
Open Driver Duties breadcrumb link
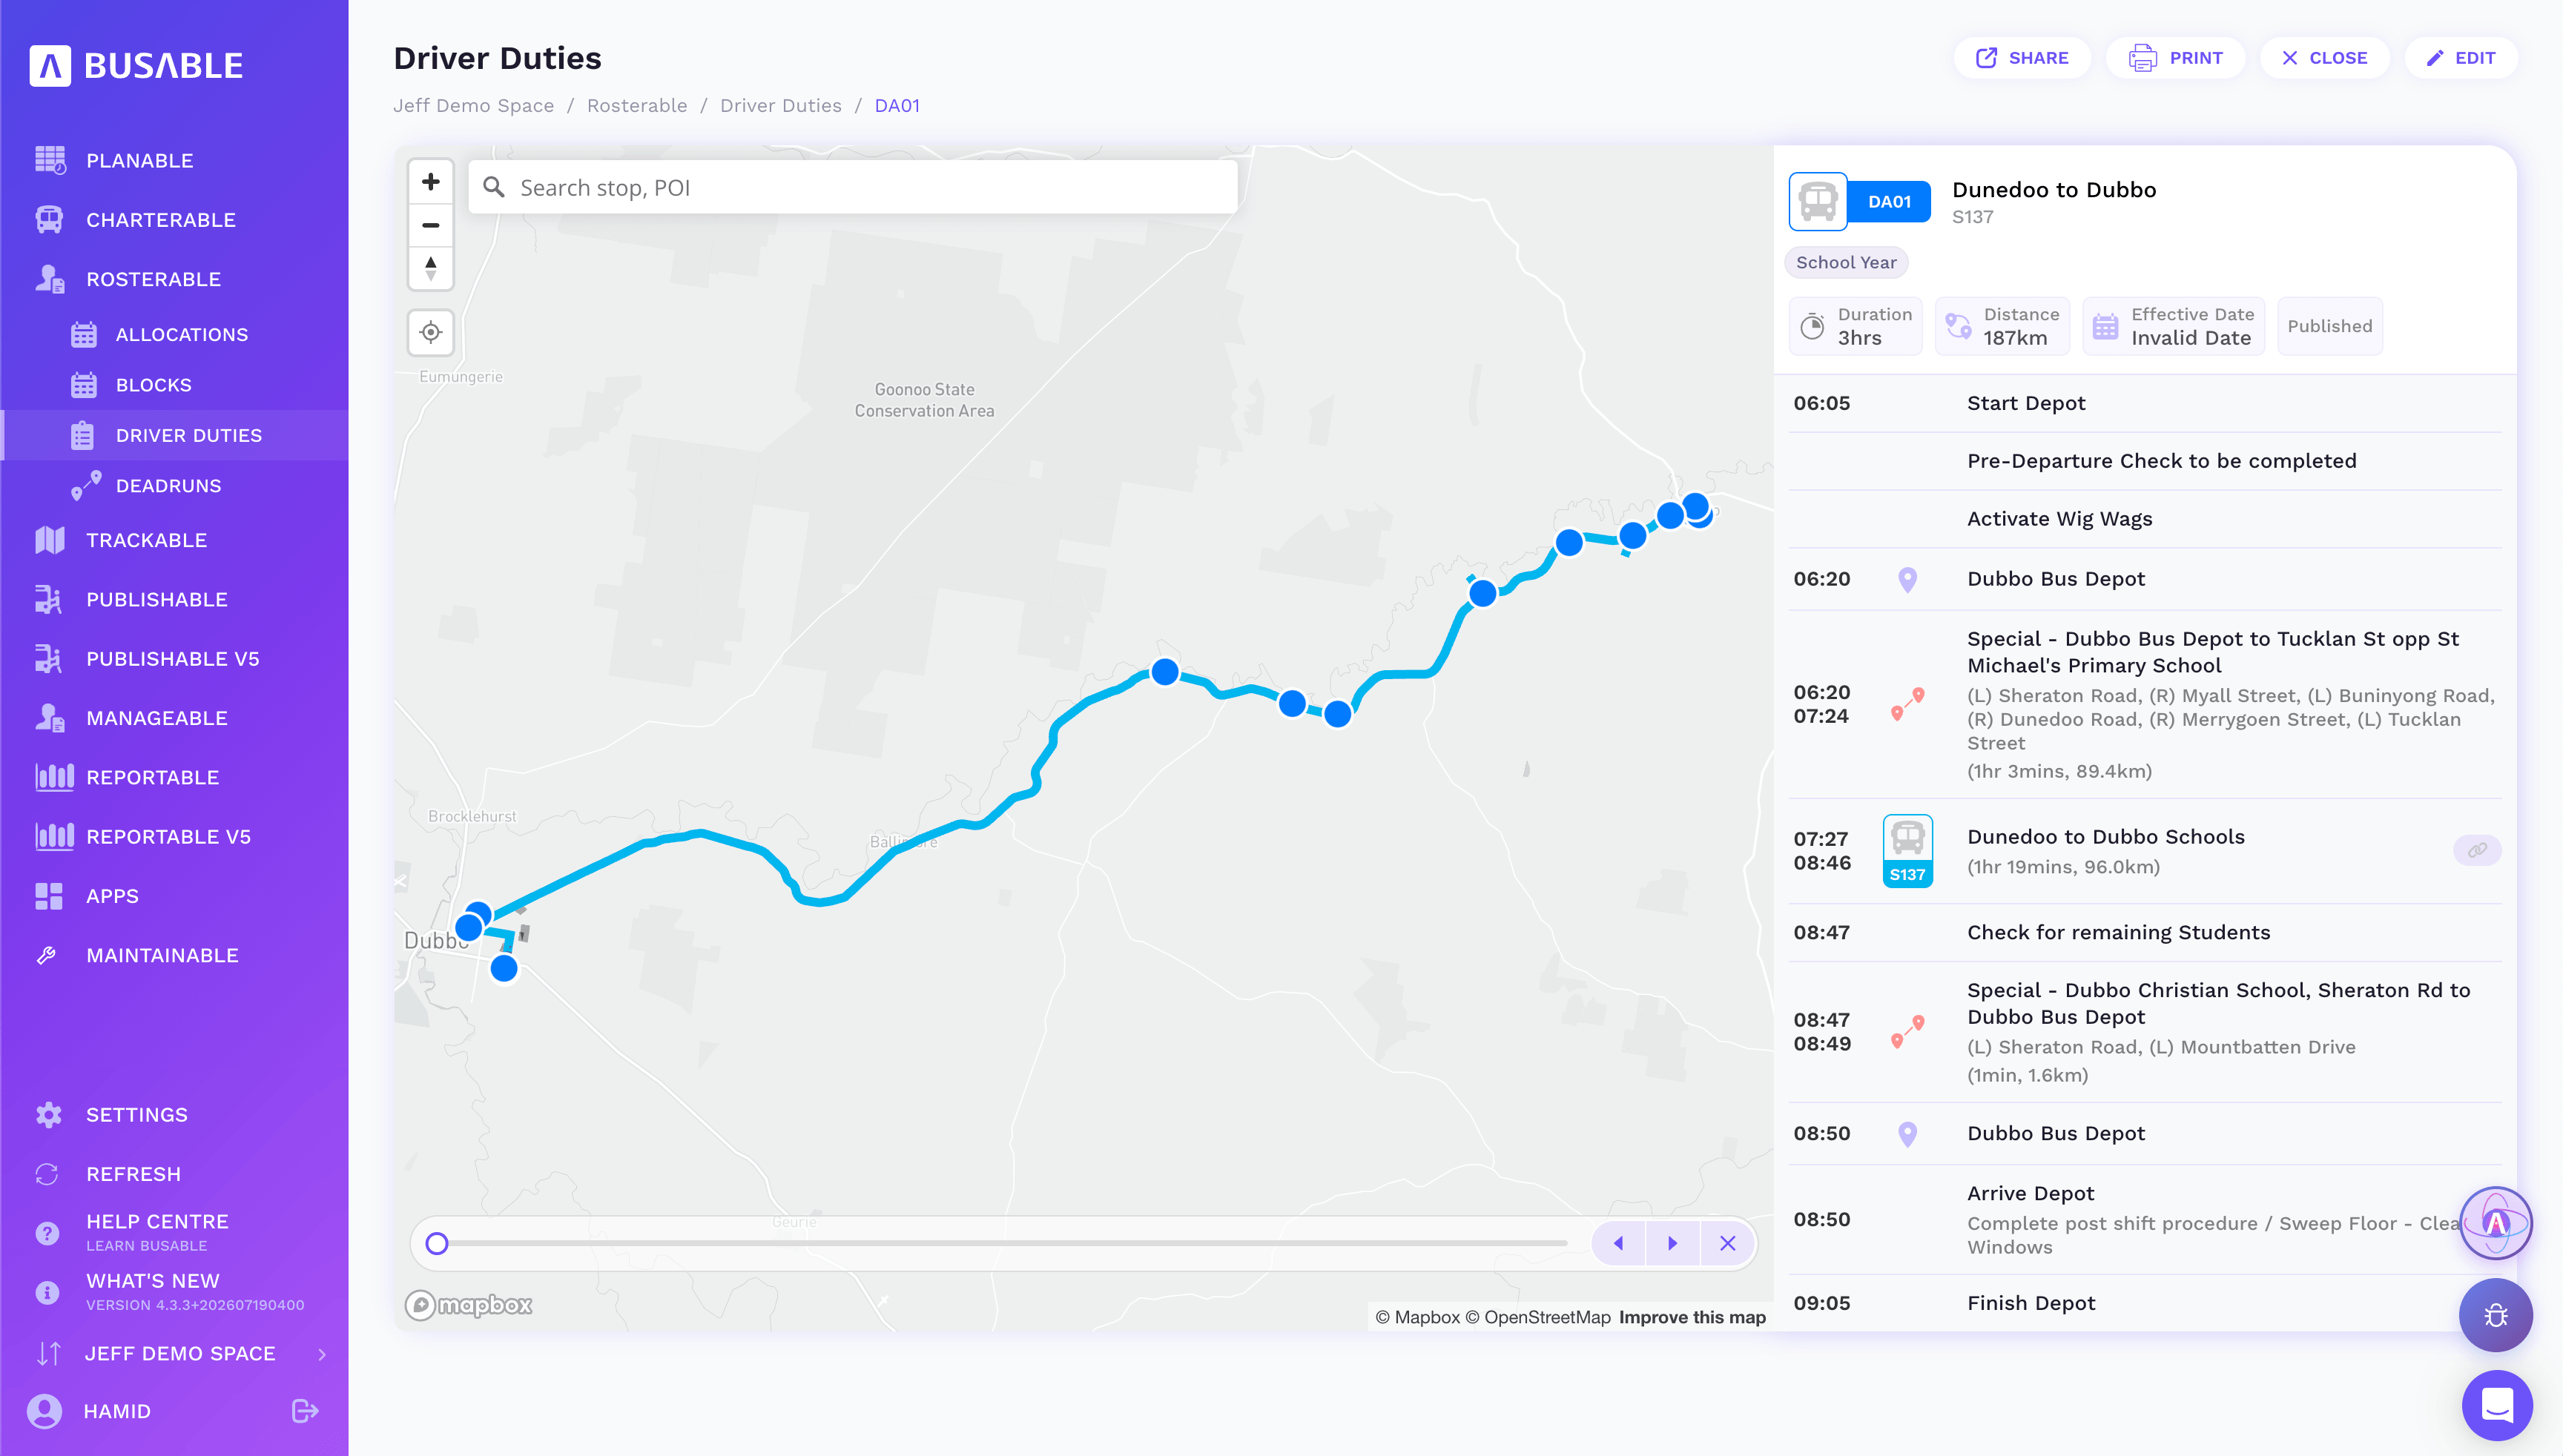(x=780, y=106)
